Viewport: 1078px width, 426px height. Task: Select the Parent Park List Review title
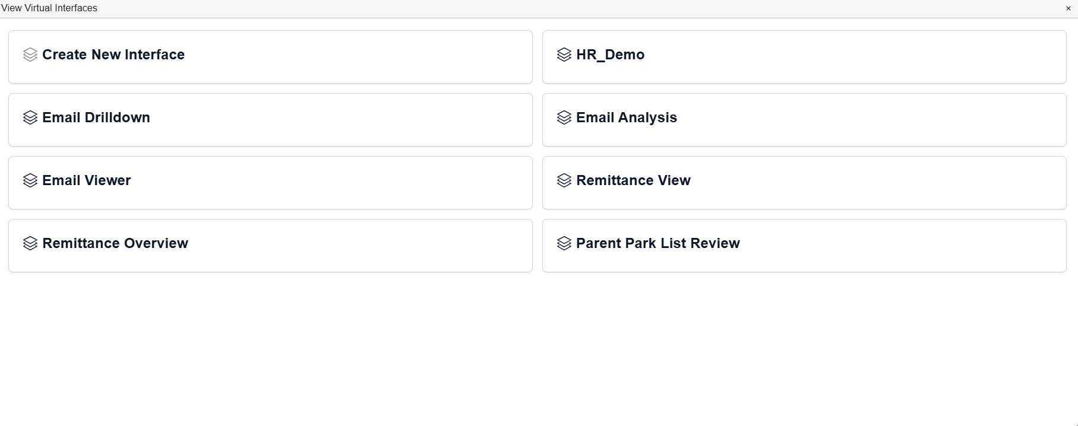point(658,243)
